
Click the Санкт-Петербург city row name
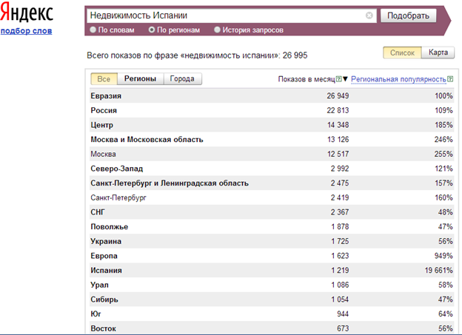click(x=118, y=198)
